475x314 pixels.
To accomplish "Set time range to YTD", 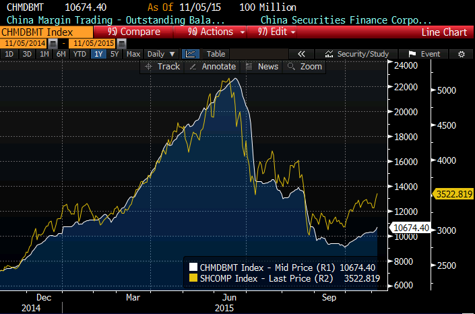I will [x=80, y=54].
